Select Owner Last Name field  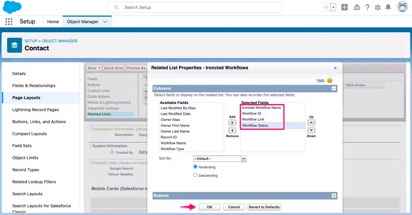(x=175, y=131)
